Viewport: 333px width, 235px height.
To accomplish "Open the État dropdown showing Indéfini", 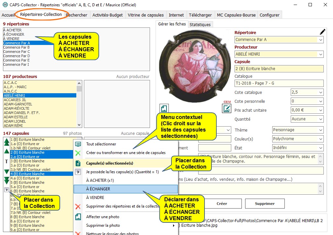I will (321, 148).
